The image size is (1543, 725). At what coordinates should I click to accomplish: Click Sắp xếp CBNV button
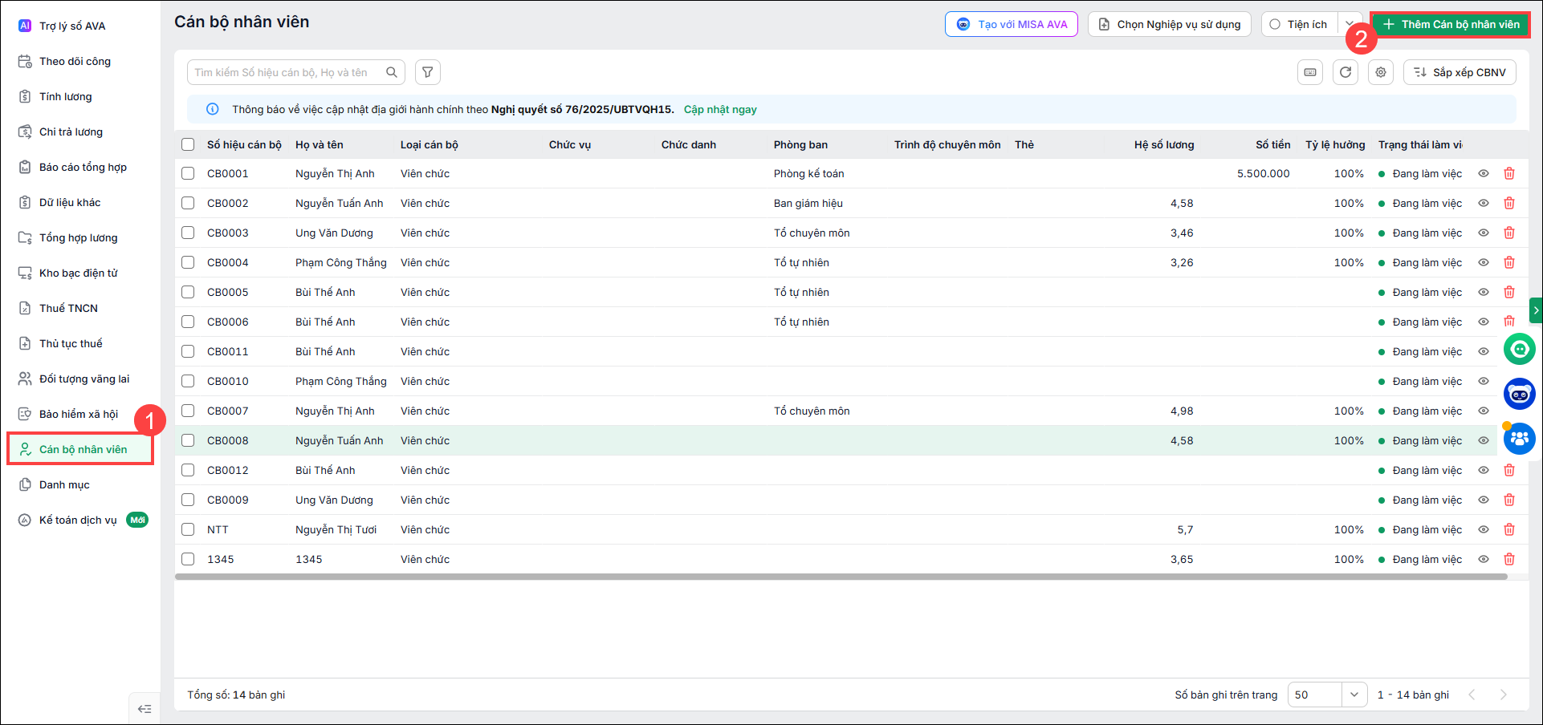pos(1460,72)
